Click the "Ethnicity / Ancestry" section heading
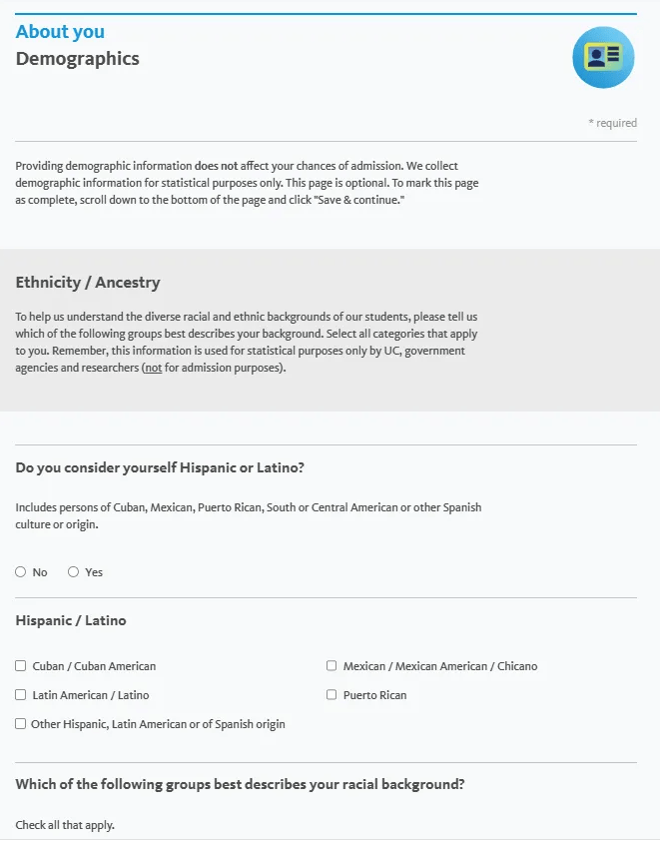Viewport: 660px width, 842px height. pos(88,283)
